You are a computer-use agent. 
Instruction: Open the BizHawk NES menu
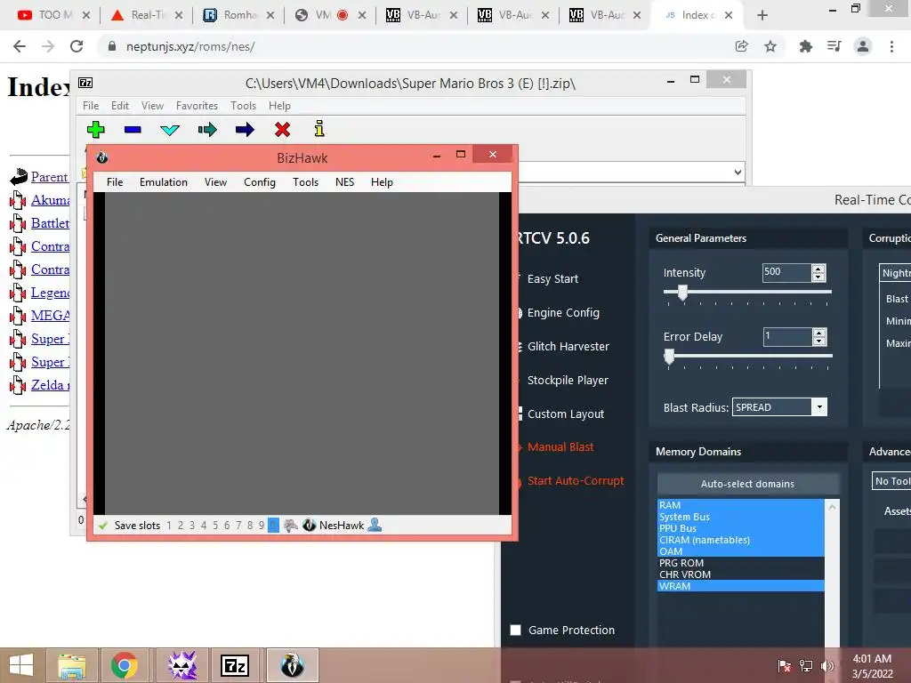coord(344,182)
